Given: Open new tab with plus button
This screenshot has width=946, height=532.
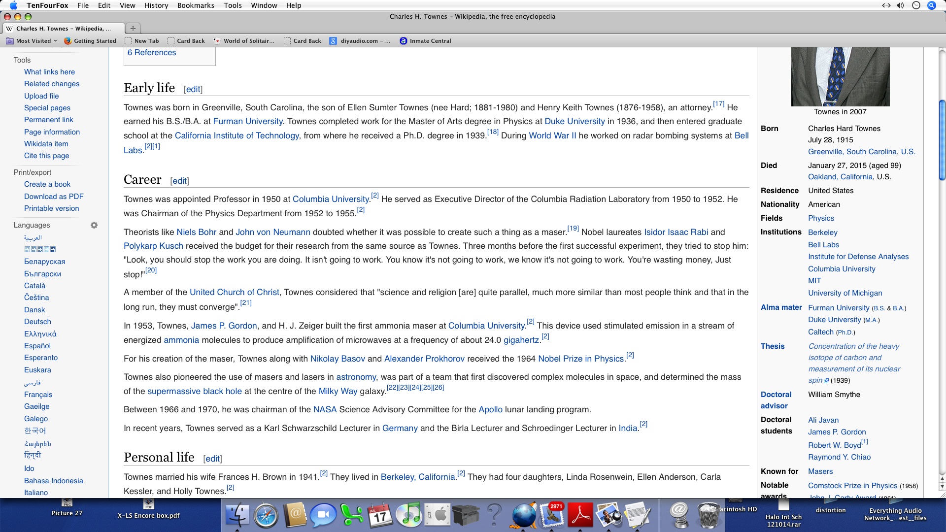Looking at the screenshot, I should [133, 28].
